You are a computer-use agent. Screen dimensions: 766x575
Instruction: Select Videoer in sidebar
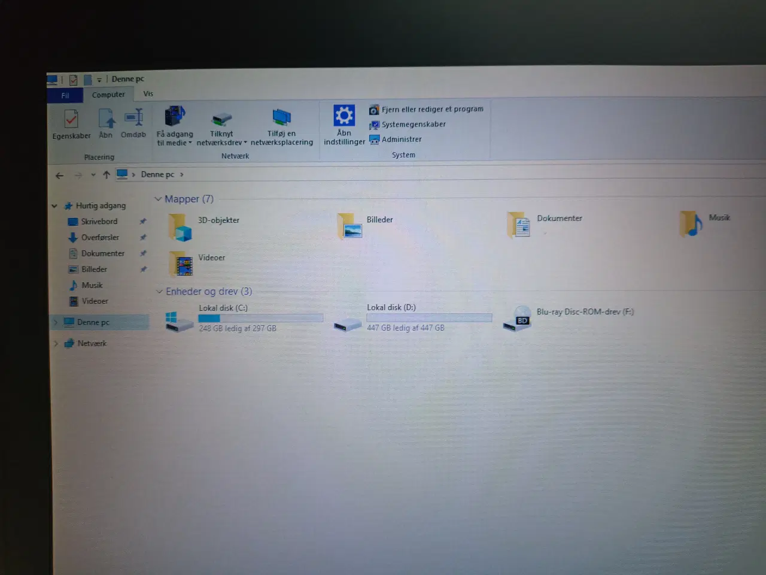pyautogui.click(x=95, y=301)
